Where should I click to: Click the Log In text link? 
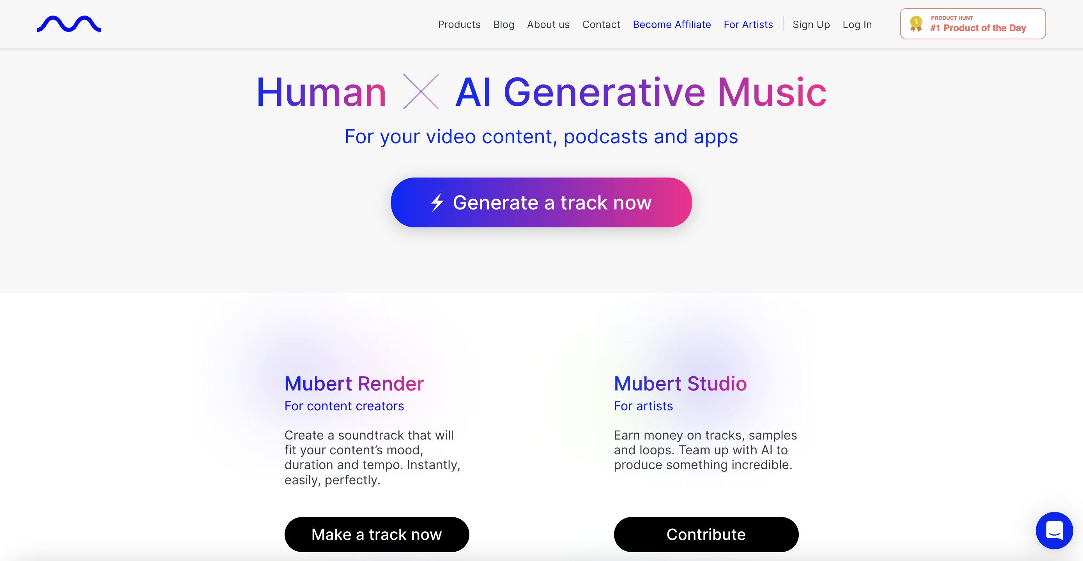pos(857,24)
